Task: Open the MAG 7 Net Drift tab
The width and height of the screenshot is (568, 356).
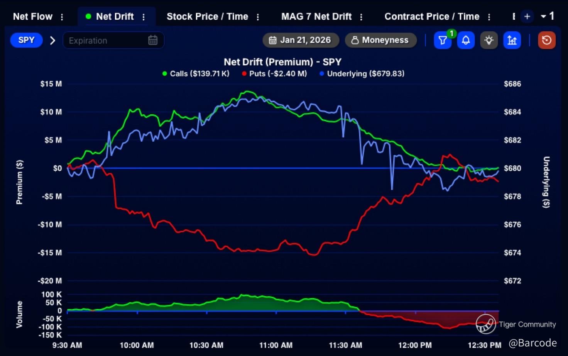Action: click(316, 17)
